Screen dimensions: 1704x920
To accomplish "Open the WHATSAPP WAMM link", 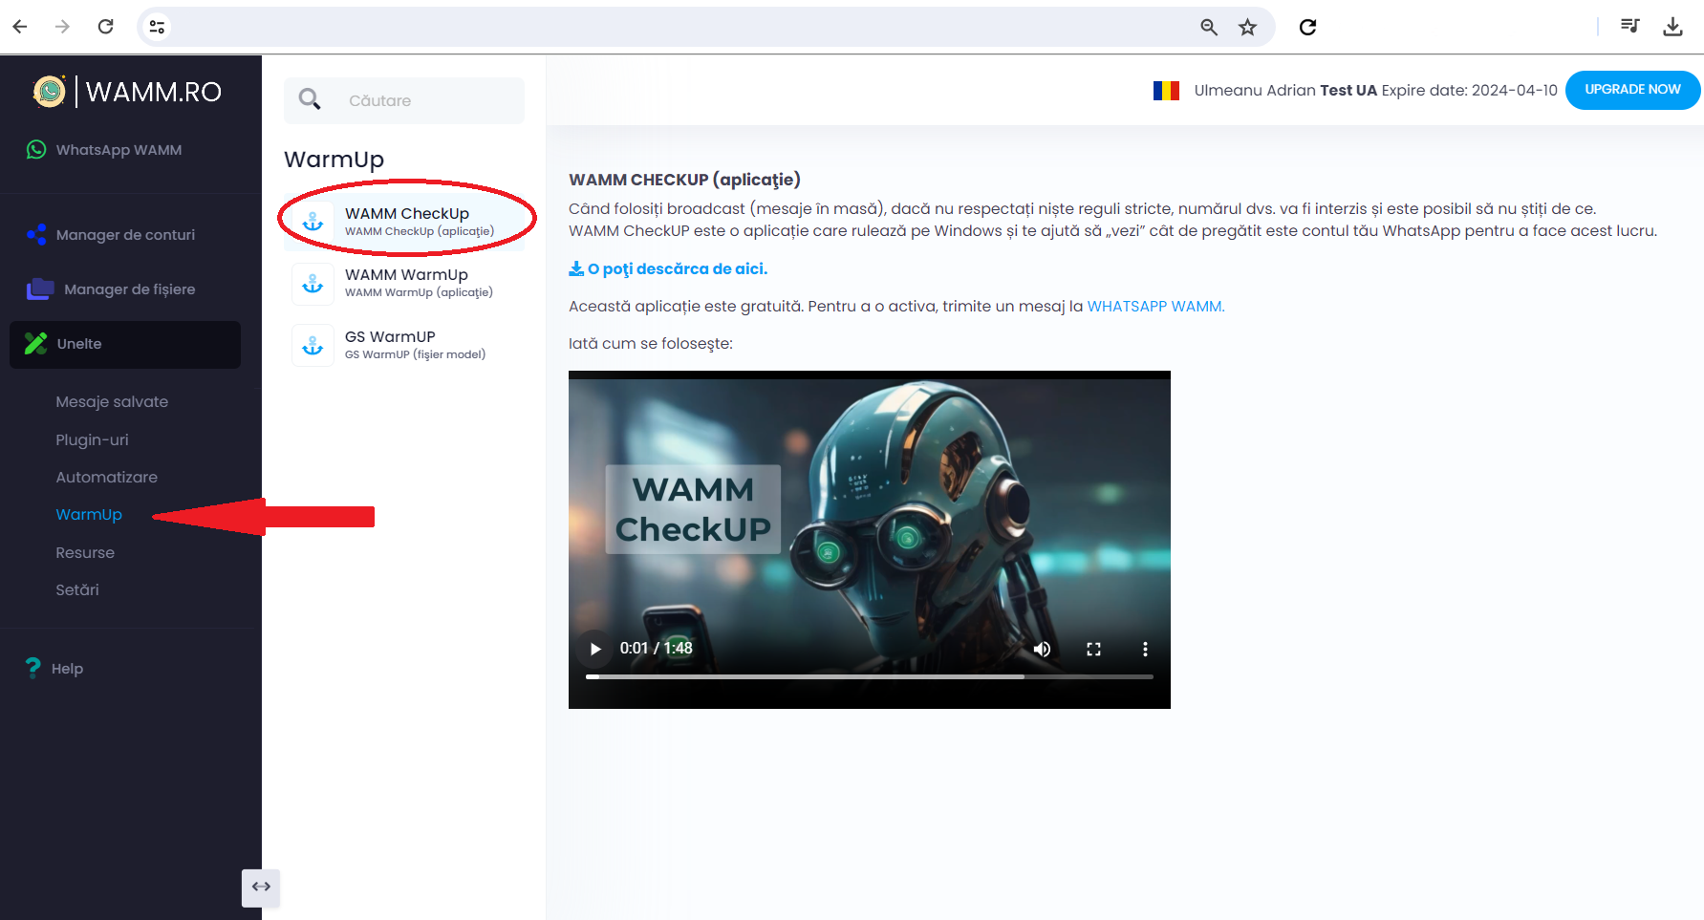I will pyautogui.click(x=1155, y=307).
